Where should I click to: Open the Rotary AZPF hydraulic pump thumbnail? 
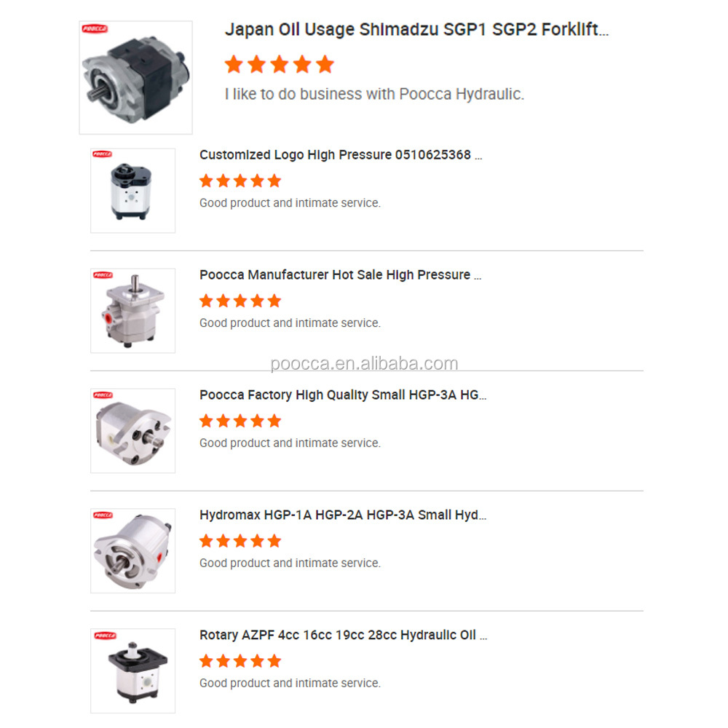pos(132,670)
